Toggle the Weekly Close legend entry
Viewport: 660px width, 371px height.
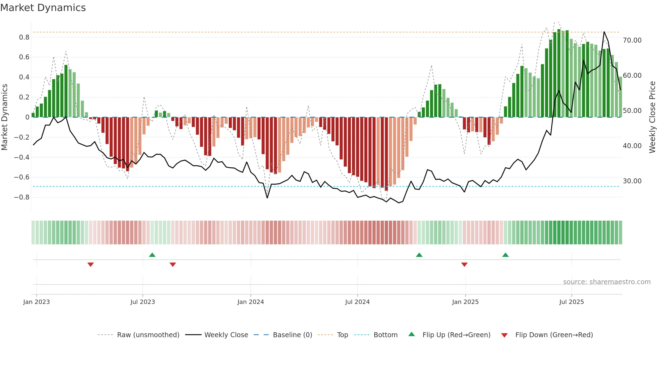[216, 335]
